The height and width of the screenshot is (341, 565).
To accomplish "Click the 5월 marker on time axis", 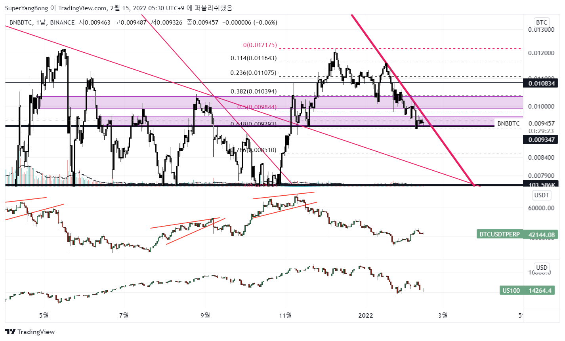I will point(44,316).
